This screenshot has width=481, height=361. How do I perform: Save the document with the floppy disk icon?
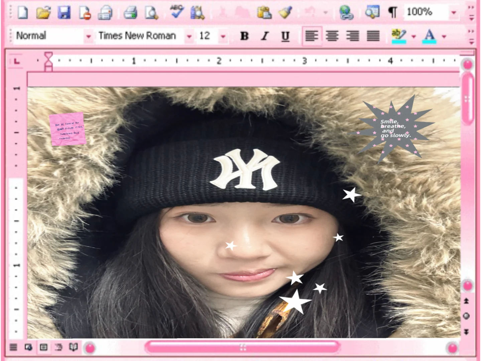[64, 12]
